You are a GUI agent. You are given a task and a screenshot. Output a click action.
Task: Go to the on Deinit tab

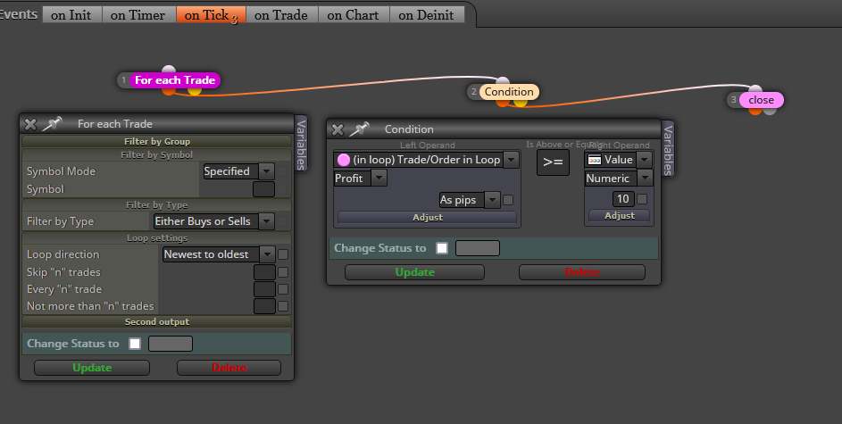tap(427, 15)
